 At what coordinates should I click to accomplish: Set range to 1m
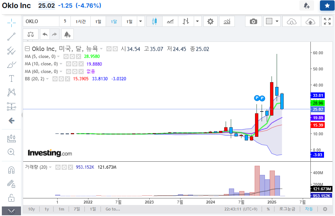point(61,209)
